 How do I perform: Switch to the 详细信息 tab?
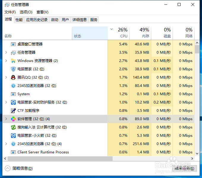click(80, 20)
